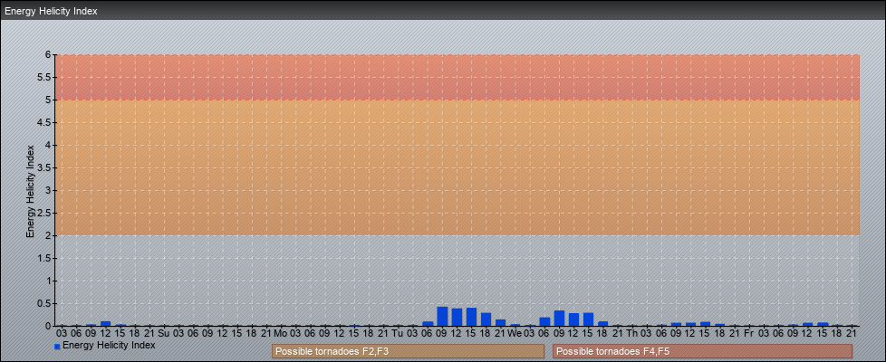
Task: Click the blue bar after We, above 06
Action: point(544,321)
